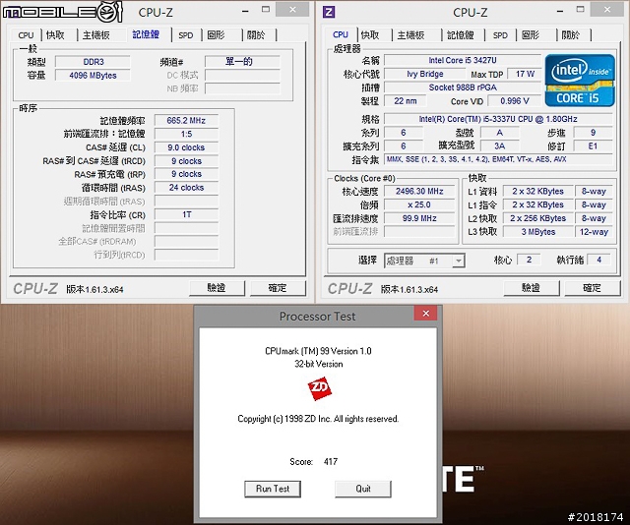Open 關於 tab in left CPU-Z window

pos(256,35)
